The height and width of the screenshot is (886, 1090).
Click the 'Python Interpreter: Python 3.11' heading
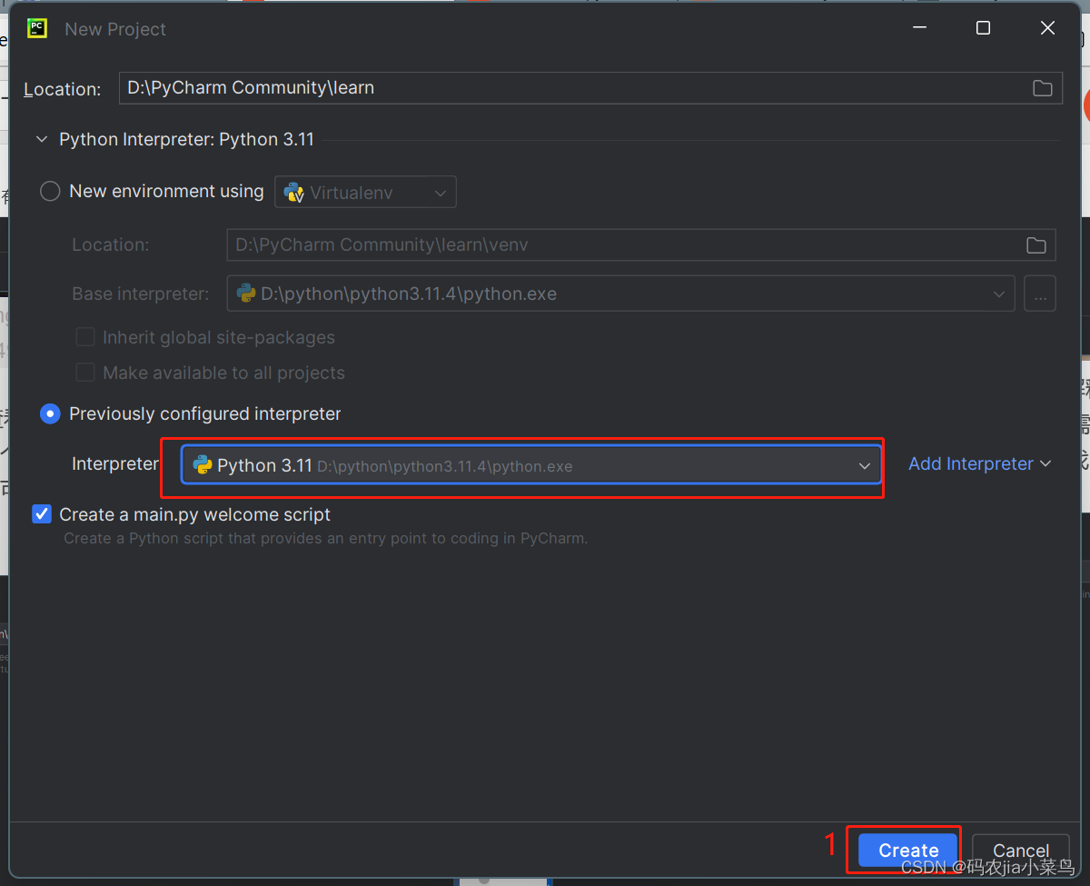tap(186, 140)
